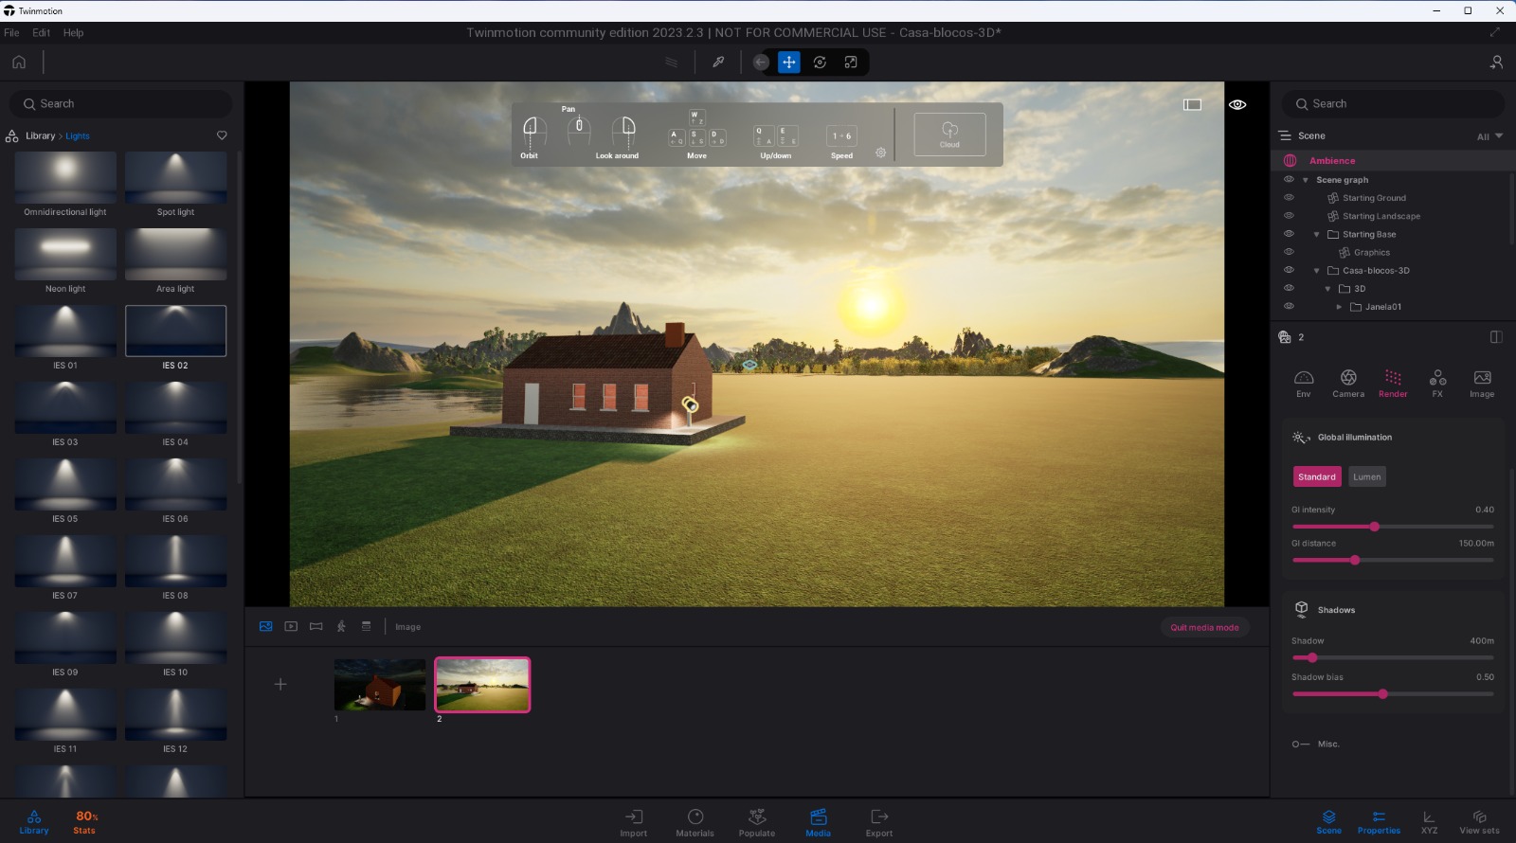Switch global illumination to Lumen
Viewport: 1516px width, 843px height.
pos(1366,476)
